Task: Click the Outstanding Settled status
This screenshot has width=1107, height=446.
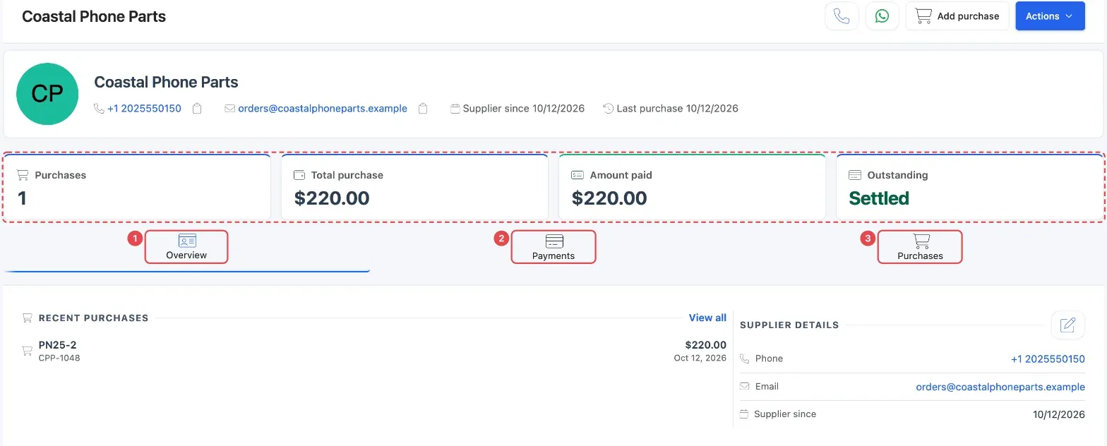Action: (879, 198)
